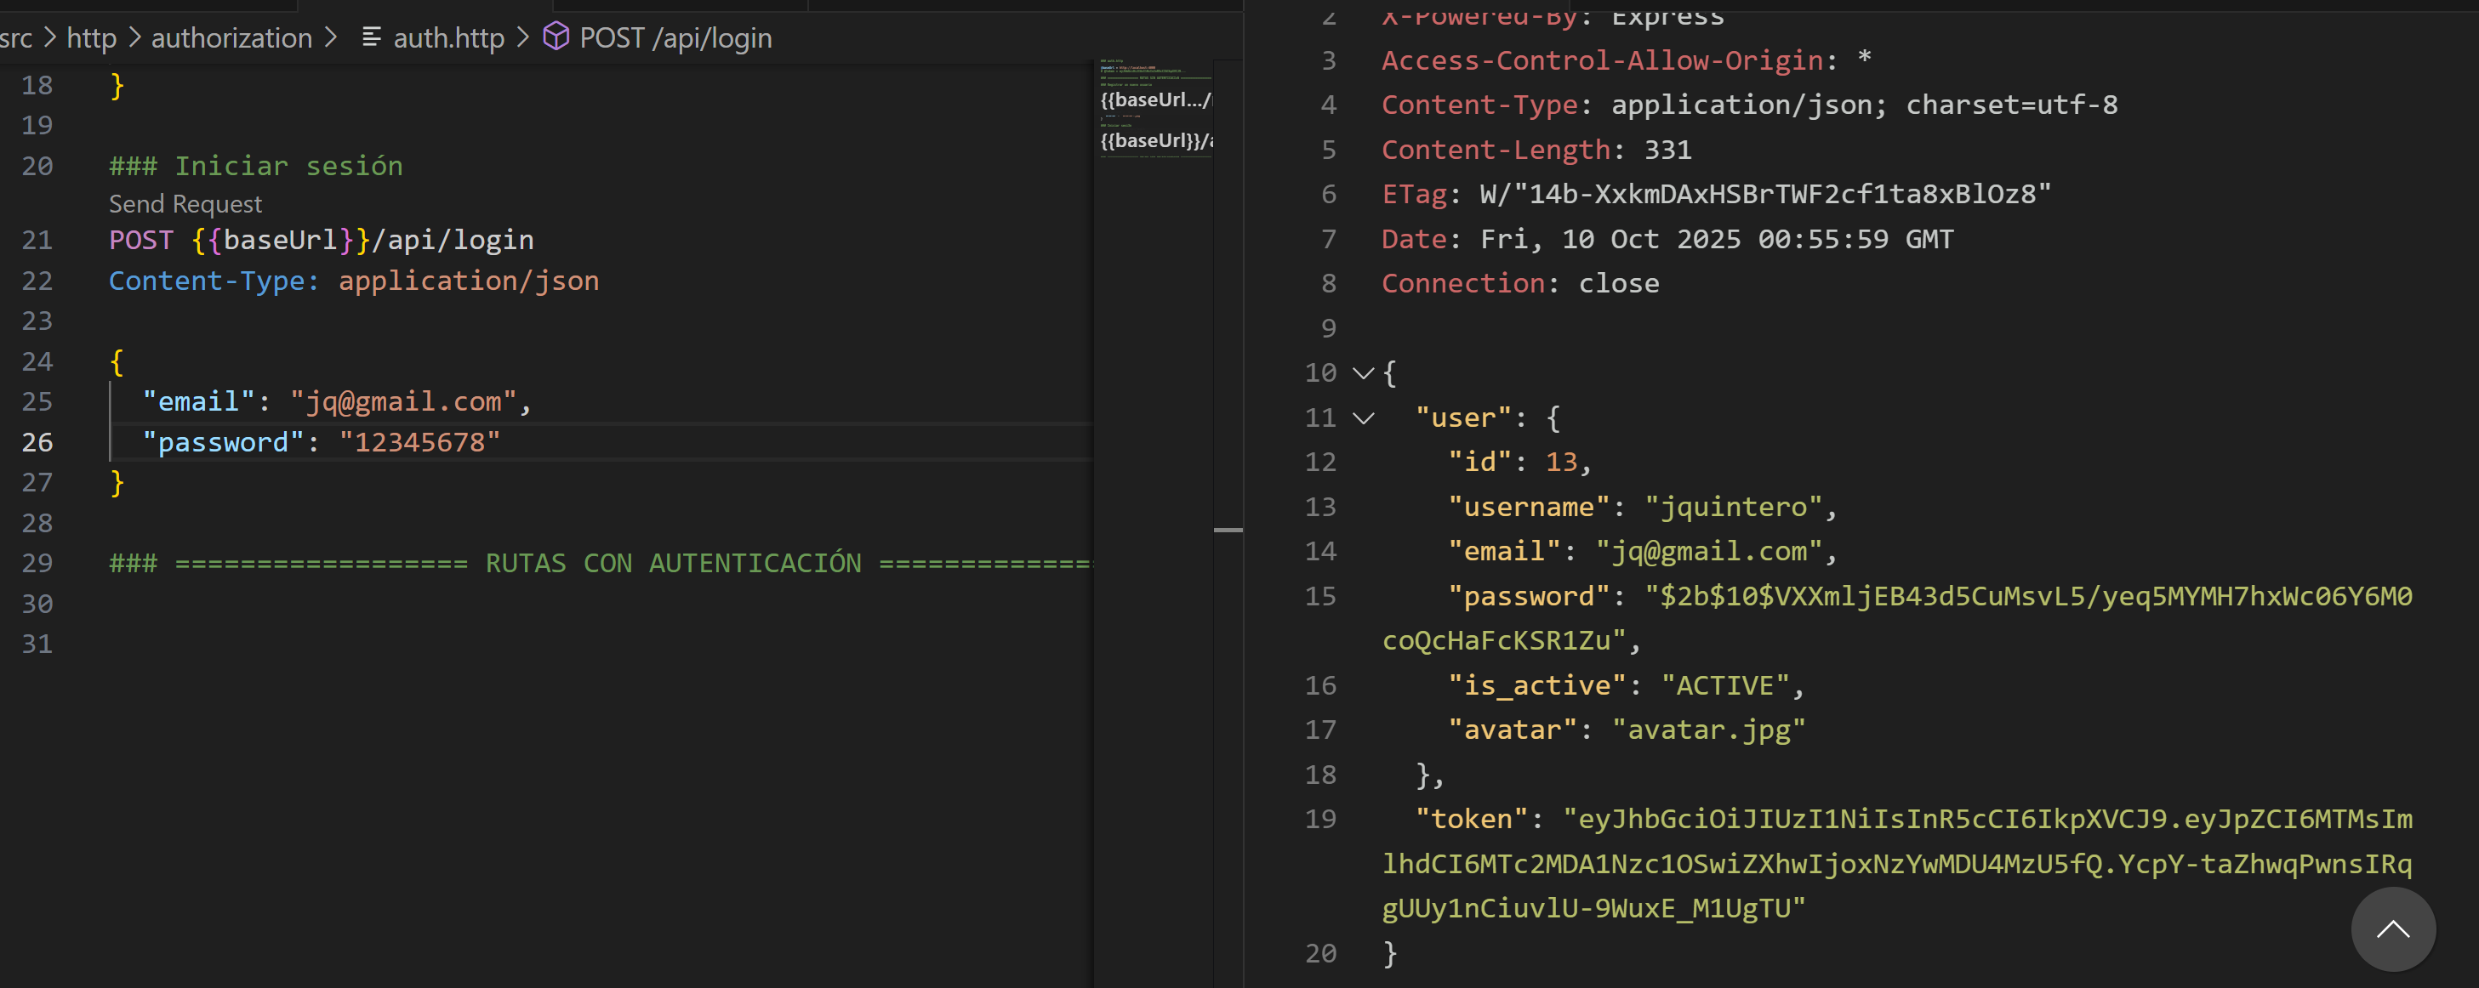The image size is (2479, 988).
Task: Open the authorization breadcrumb folder
Action: point(231,37)
